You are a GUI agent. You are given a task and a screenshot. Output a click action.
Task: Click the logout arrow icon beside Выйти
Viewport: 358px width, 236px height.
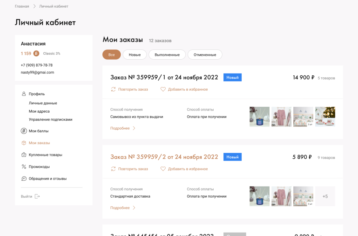click(37, 196)
